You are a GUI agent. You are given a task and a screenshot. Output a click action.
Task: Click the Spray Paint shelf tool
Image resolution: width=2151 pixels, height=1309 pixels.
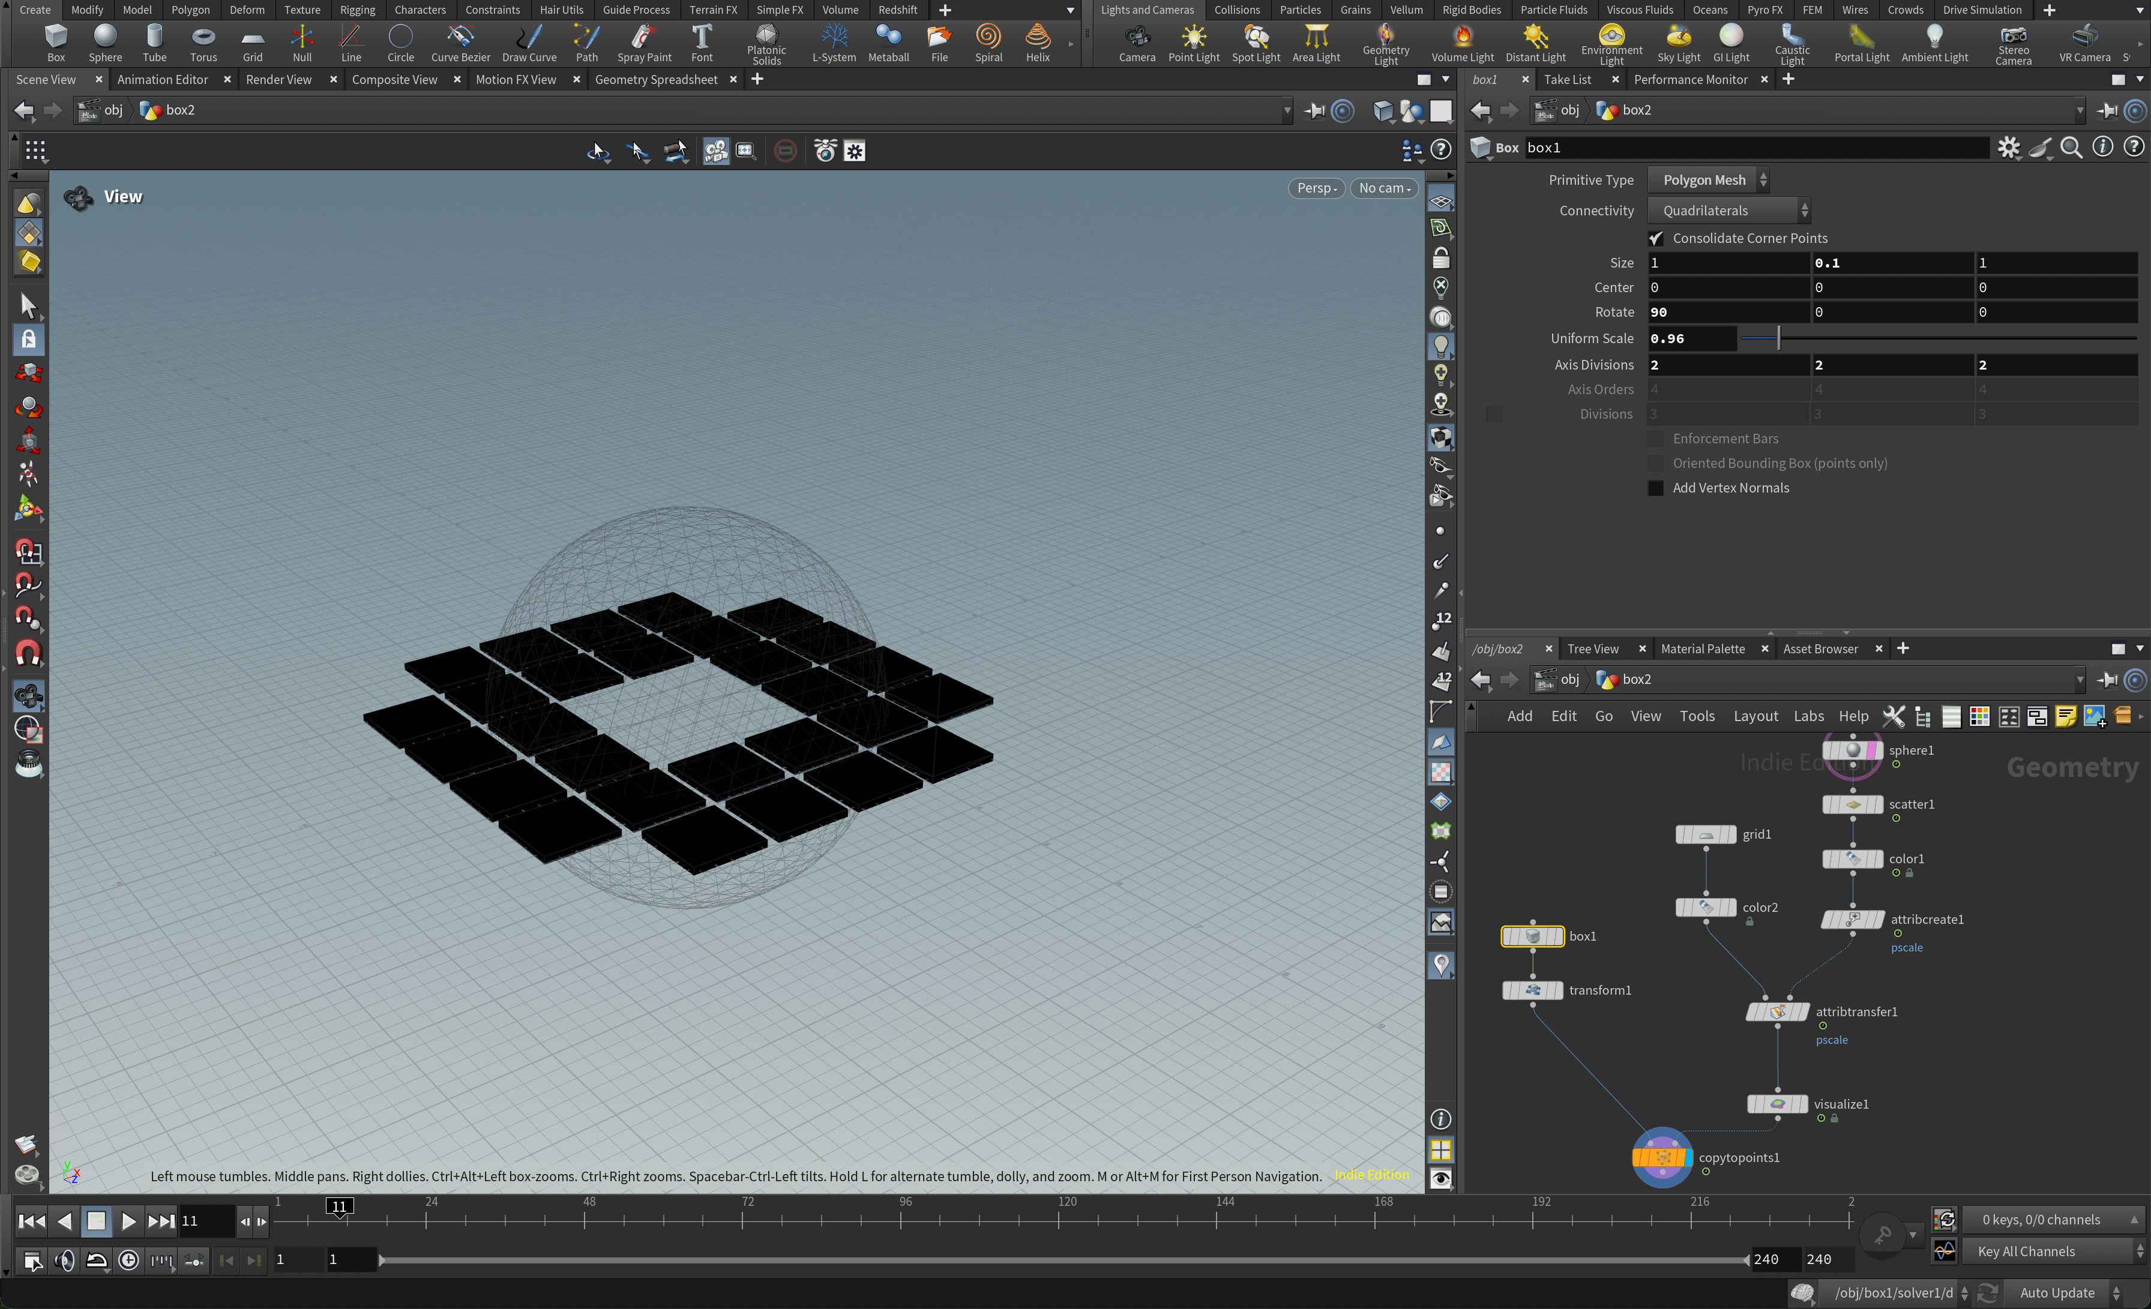tap(644, 42)
